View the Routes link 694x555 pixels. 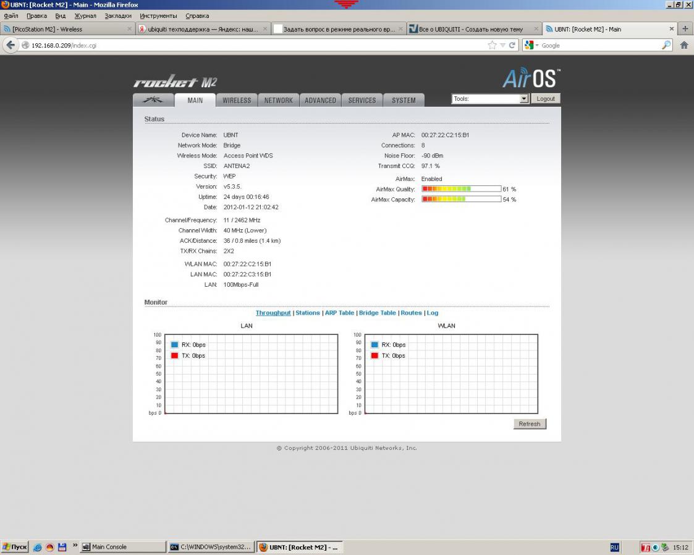[411, 313]
